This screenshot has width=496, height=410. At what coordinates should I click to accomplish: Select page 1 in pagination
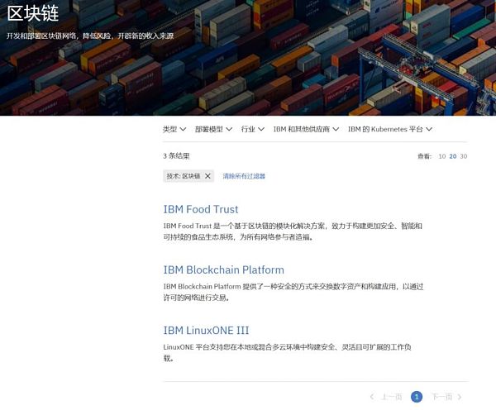tap(417, 397)
